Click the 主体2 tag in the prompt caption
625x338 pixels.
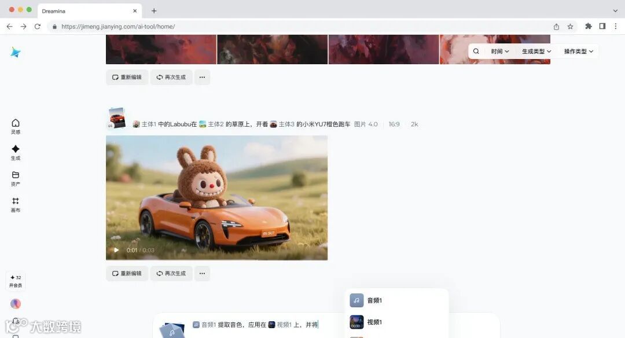(x=211, y=124)
